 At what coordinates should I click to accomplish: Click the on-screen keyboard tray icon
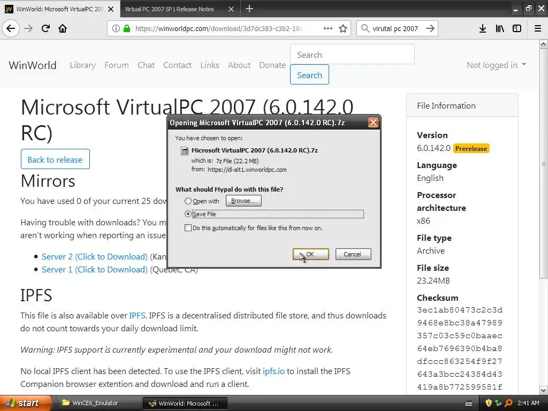tap(469, 404)
